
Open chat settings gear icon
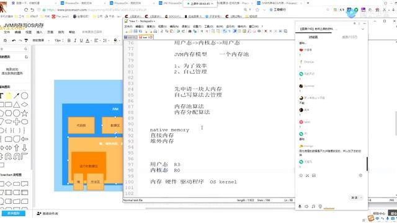360,175
